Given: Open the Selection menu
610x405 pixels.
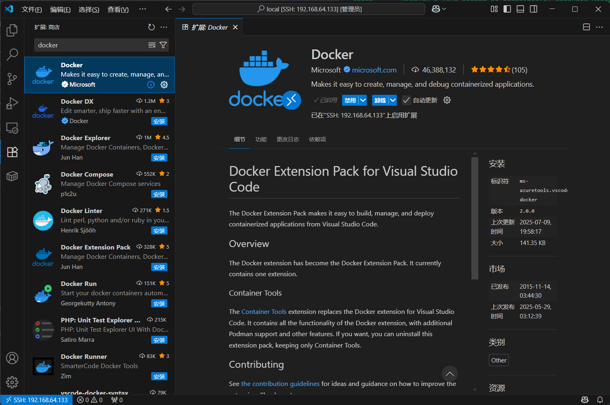Looking at the screenshot, I should click(x=89, y=9).
